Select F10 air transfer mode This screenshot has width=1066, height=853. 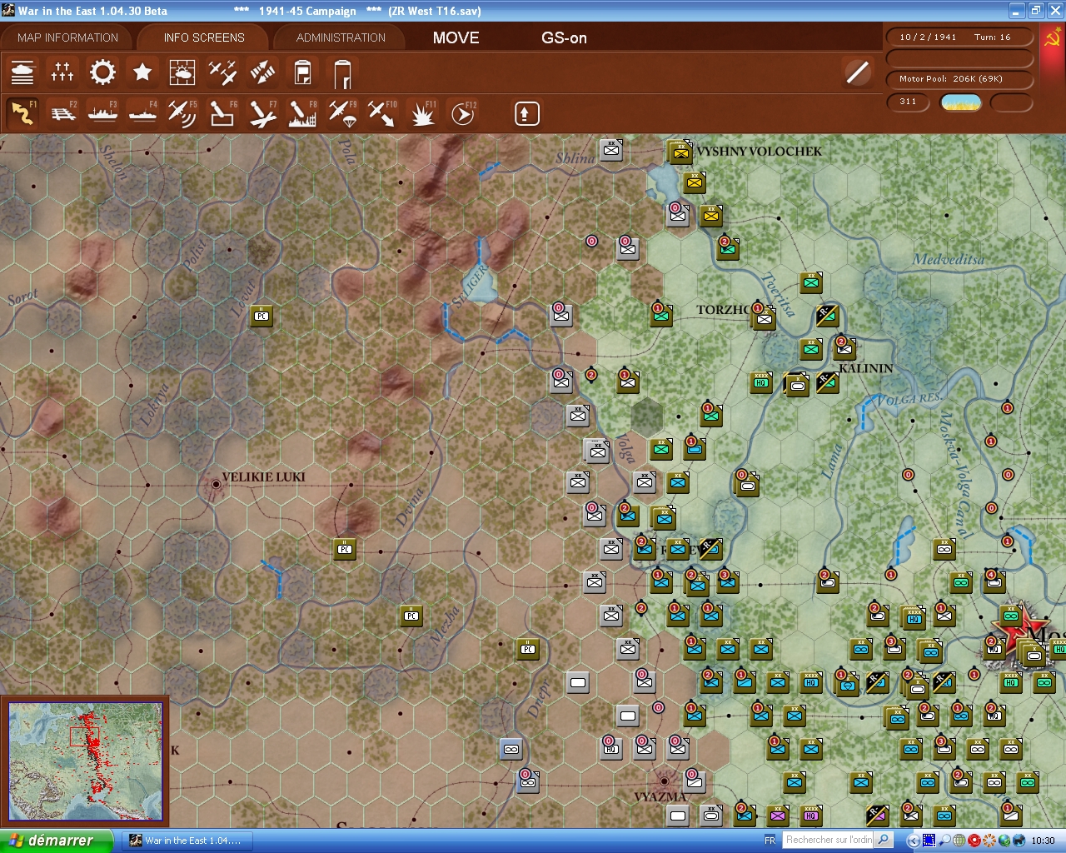[382, 112]
